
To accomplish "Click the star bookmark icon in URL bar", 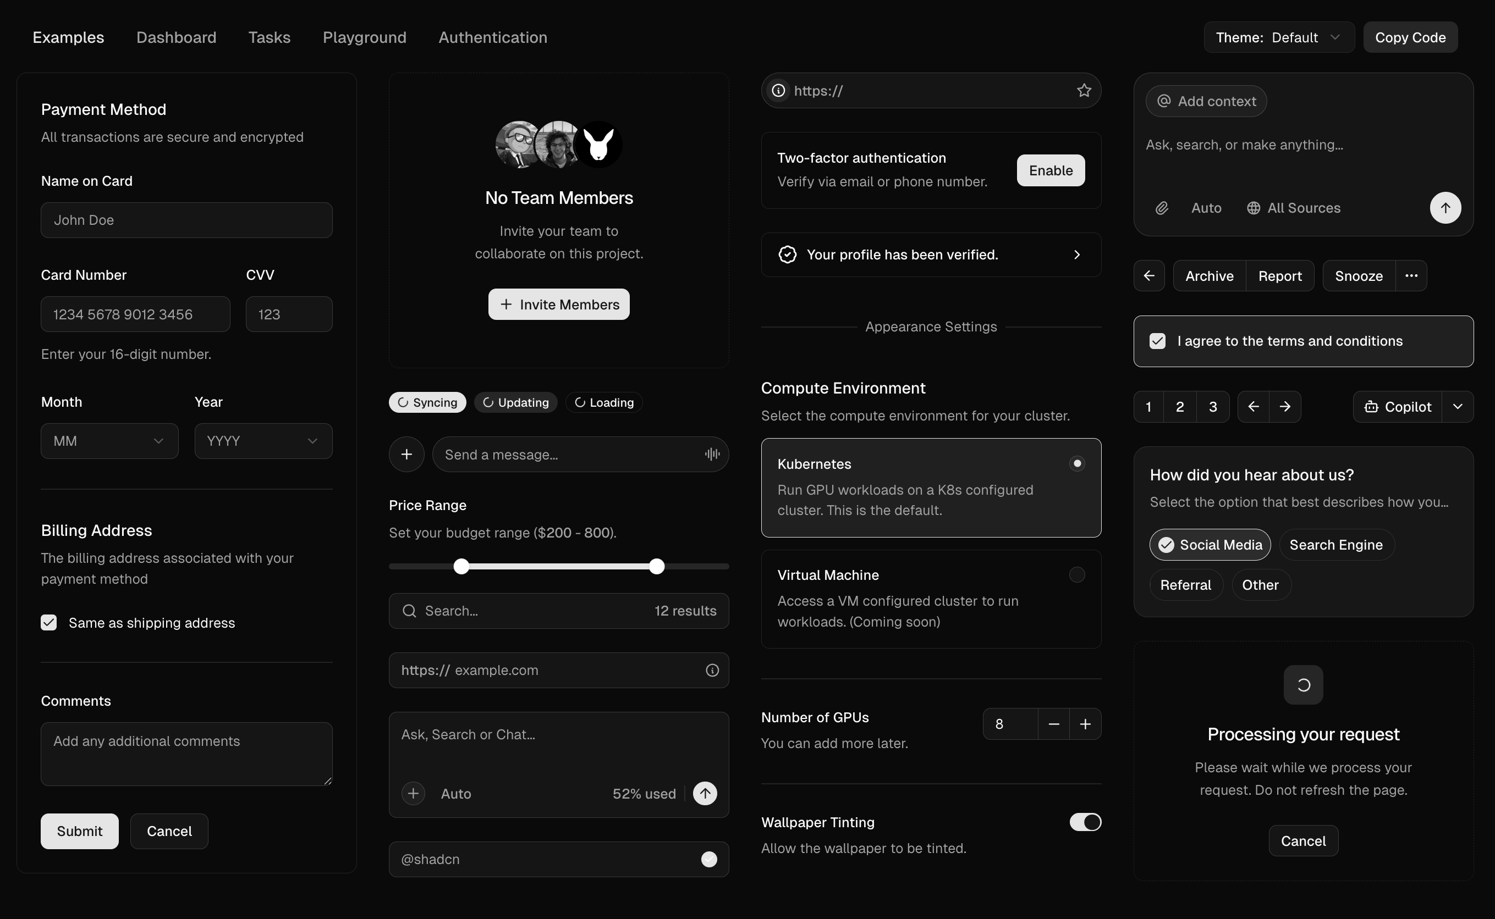I will [x=1084, y=91].
